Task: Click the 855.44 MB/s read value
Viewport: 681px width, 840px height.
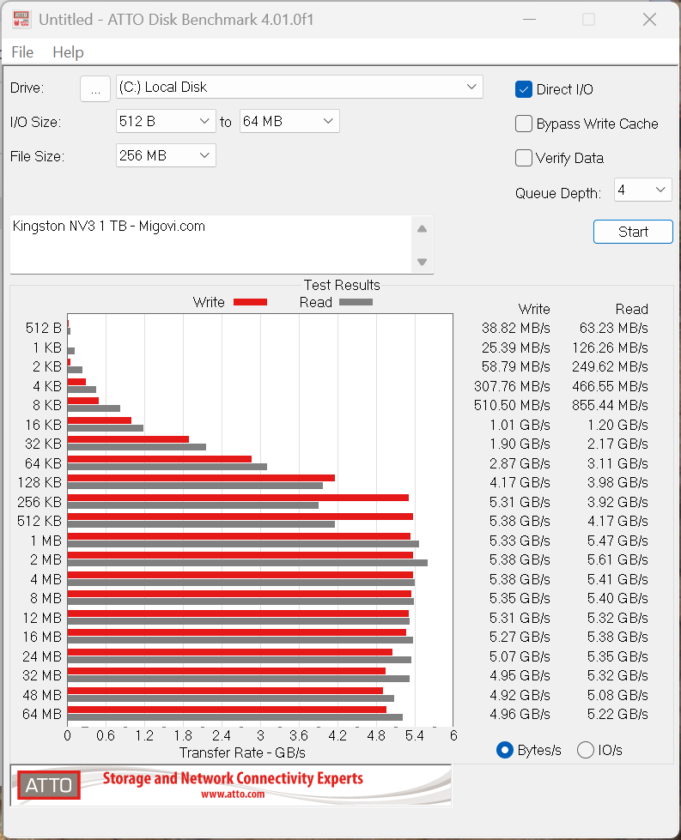Action: click(610, 405)
